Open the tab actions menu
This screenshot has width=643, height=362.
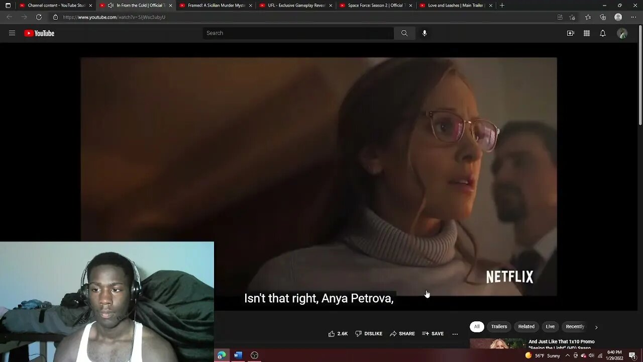[x=8, y=6]
